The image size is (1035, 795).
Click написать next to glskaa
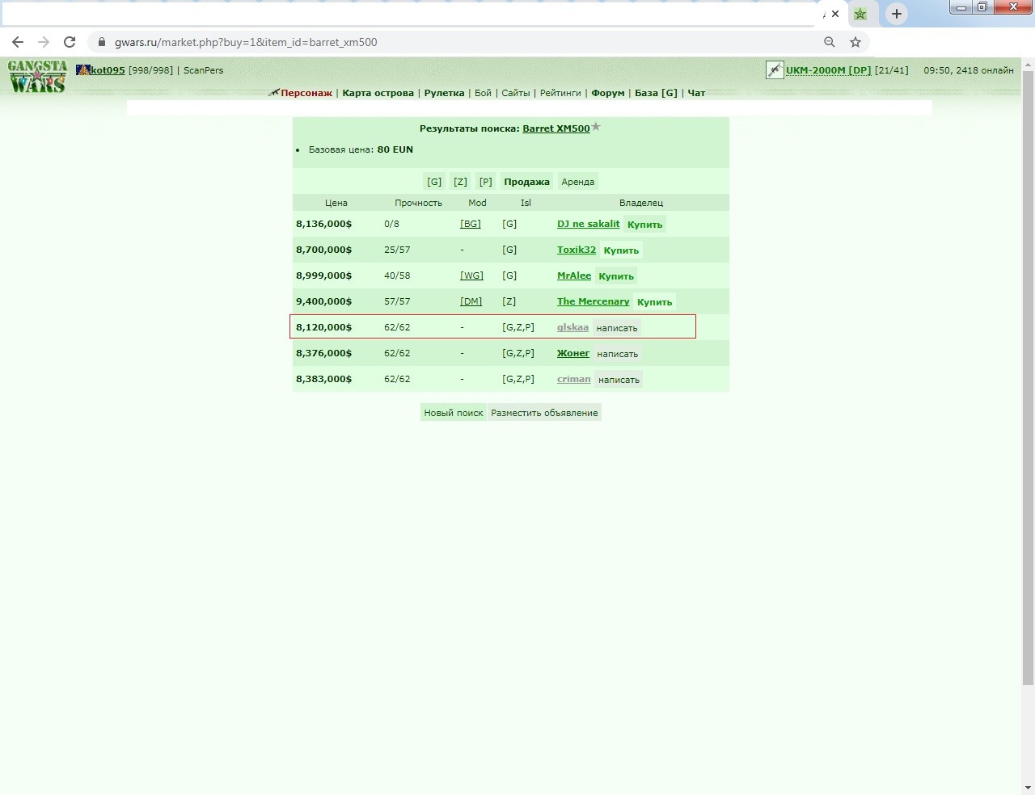pos(617,328)
